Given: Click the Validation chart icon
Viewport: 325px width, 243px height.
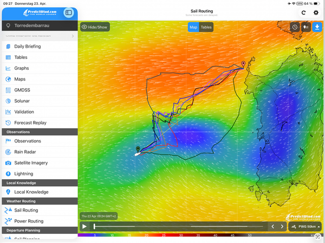Looking at the screenshot, I should [8, 112].
